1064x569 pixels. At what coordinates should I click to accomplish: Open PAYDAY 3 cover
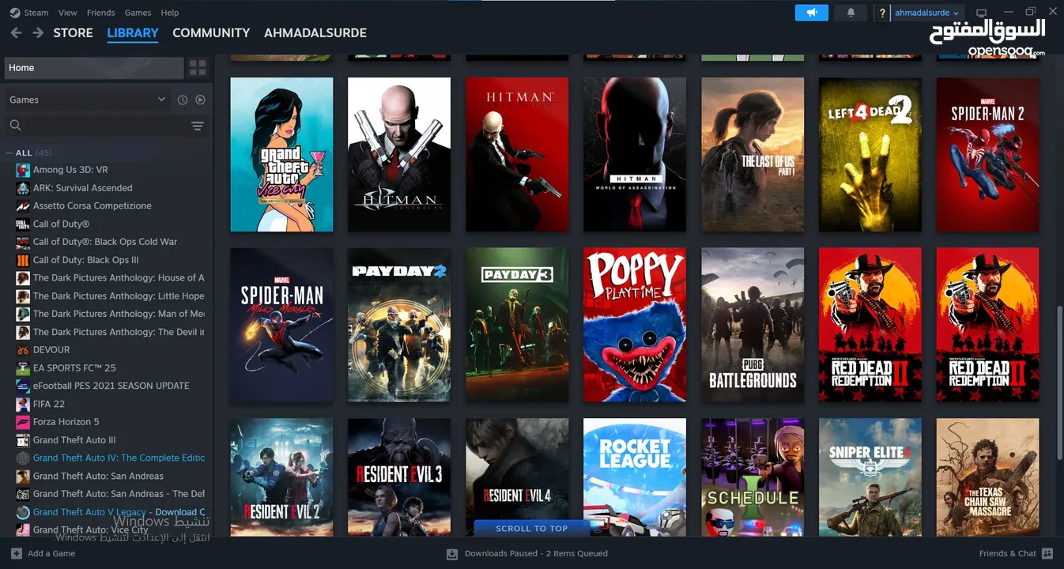pos(517,325)
